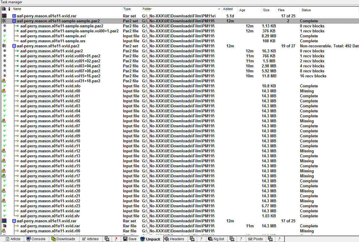This screenshot has width=359, height=242.
Task: Collapse the sample-sample.par2 set
Action: [x=14, y=21]
